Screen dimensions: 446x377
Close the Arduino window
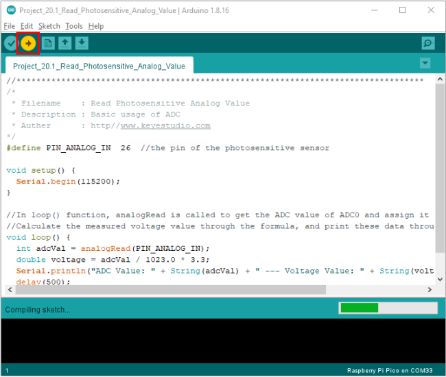pos(431,10)
